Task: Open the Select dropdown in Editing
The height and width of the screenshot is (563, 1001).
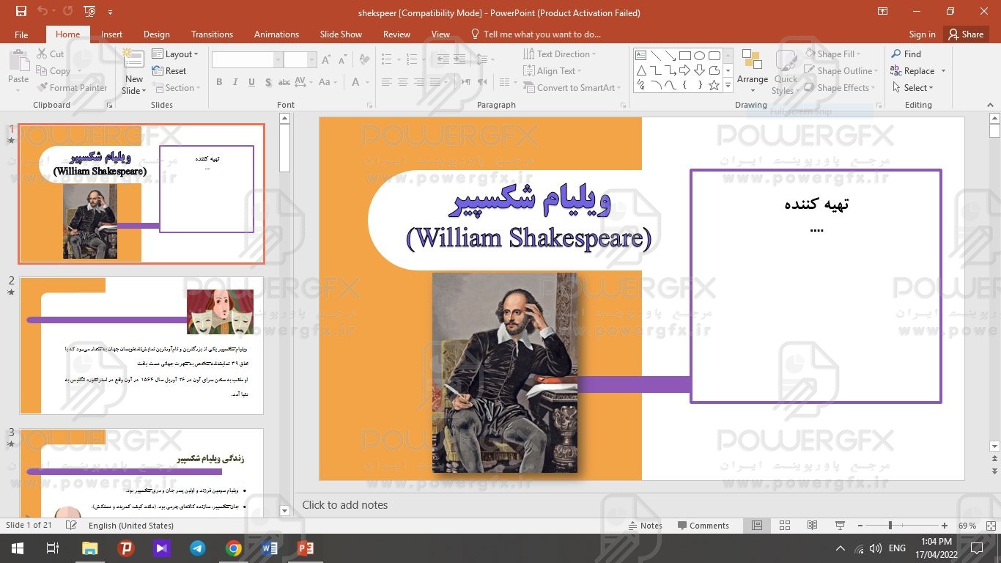Action: (914, 88)
